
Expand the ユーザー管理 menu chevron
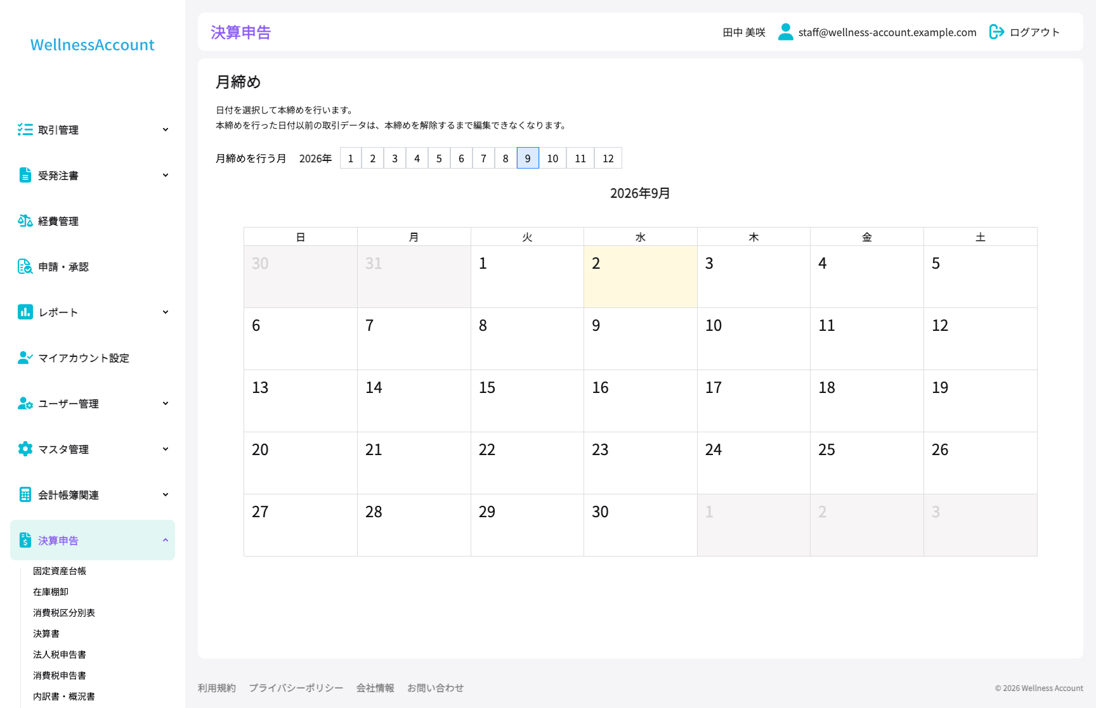166,404
